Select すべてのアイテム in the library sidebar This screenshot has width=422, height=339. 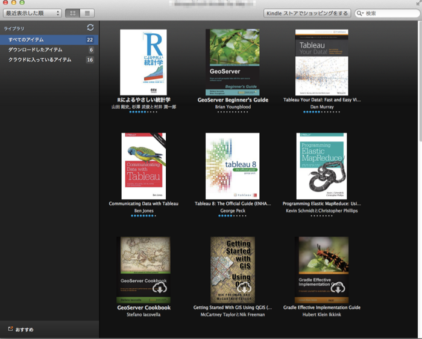49,40
